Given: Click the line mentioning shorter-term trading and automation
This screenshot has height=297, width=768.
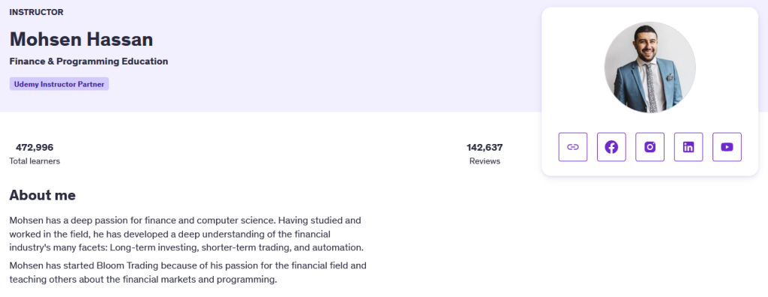Looking at the screenshot, I should (x=187, y=247).
